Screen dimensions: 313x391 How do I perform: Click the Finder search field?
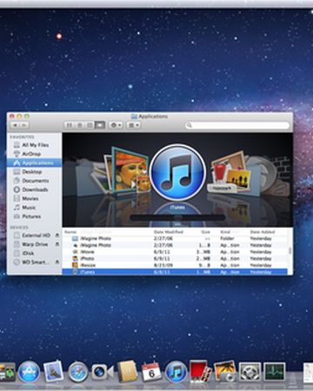point(237,125)
